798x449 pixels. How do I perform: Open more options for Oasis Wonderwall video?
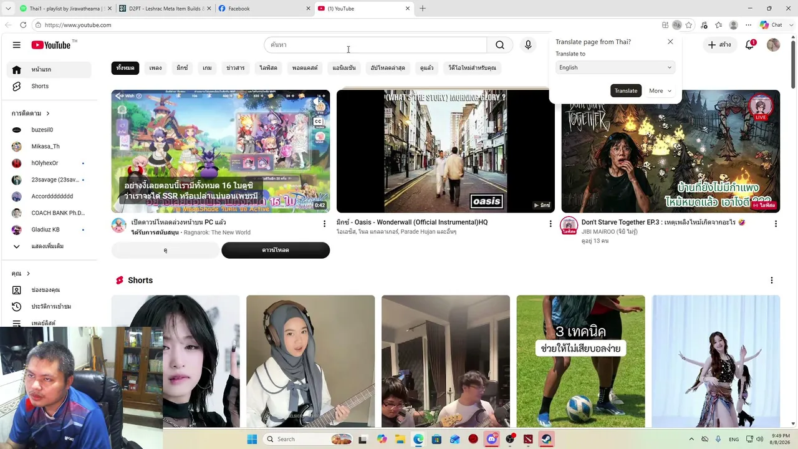tap(550, 223)
